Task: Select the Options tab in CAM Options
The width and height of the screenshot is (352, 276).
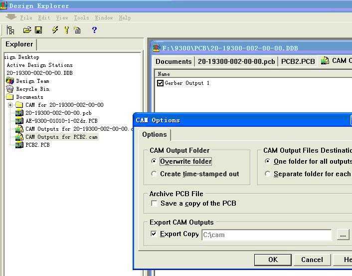Action: 155,135
